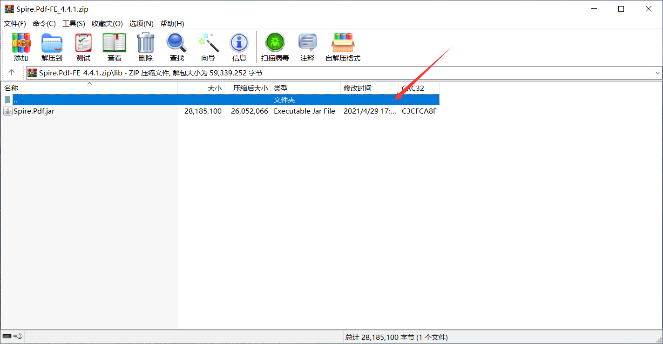Viewport: 663px width, 344px height.
Task: Sort by Packed Size (压缩后大小) column
Action: click(x=248, y=88)
